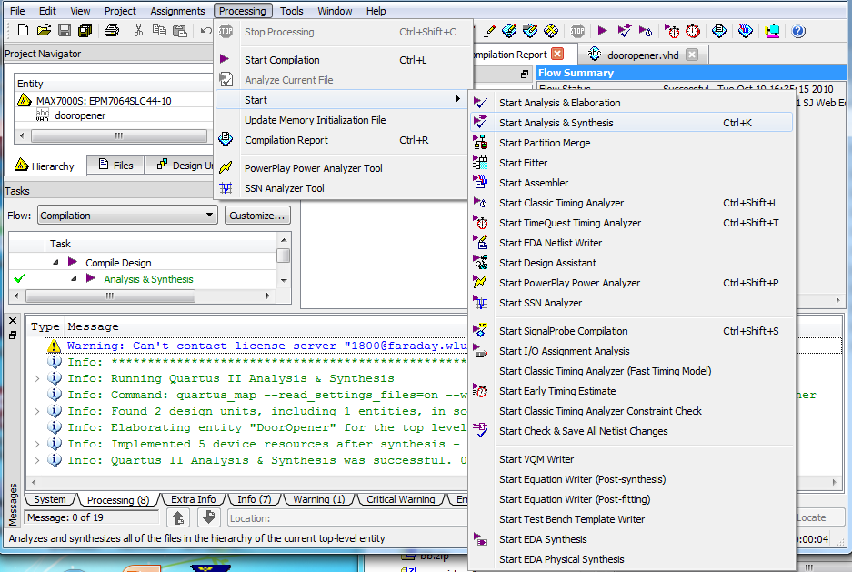Click the Paste clipboard toolbar icon
This screenshot has height=572, width=852.
coord(179,30)
